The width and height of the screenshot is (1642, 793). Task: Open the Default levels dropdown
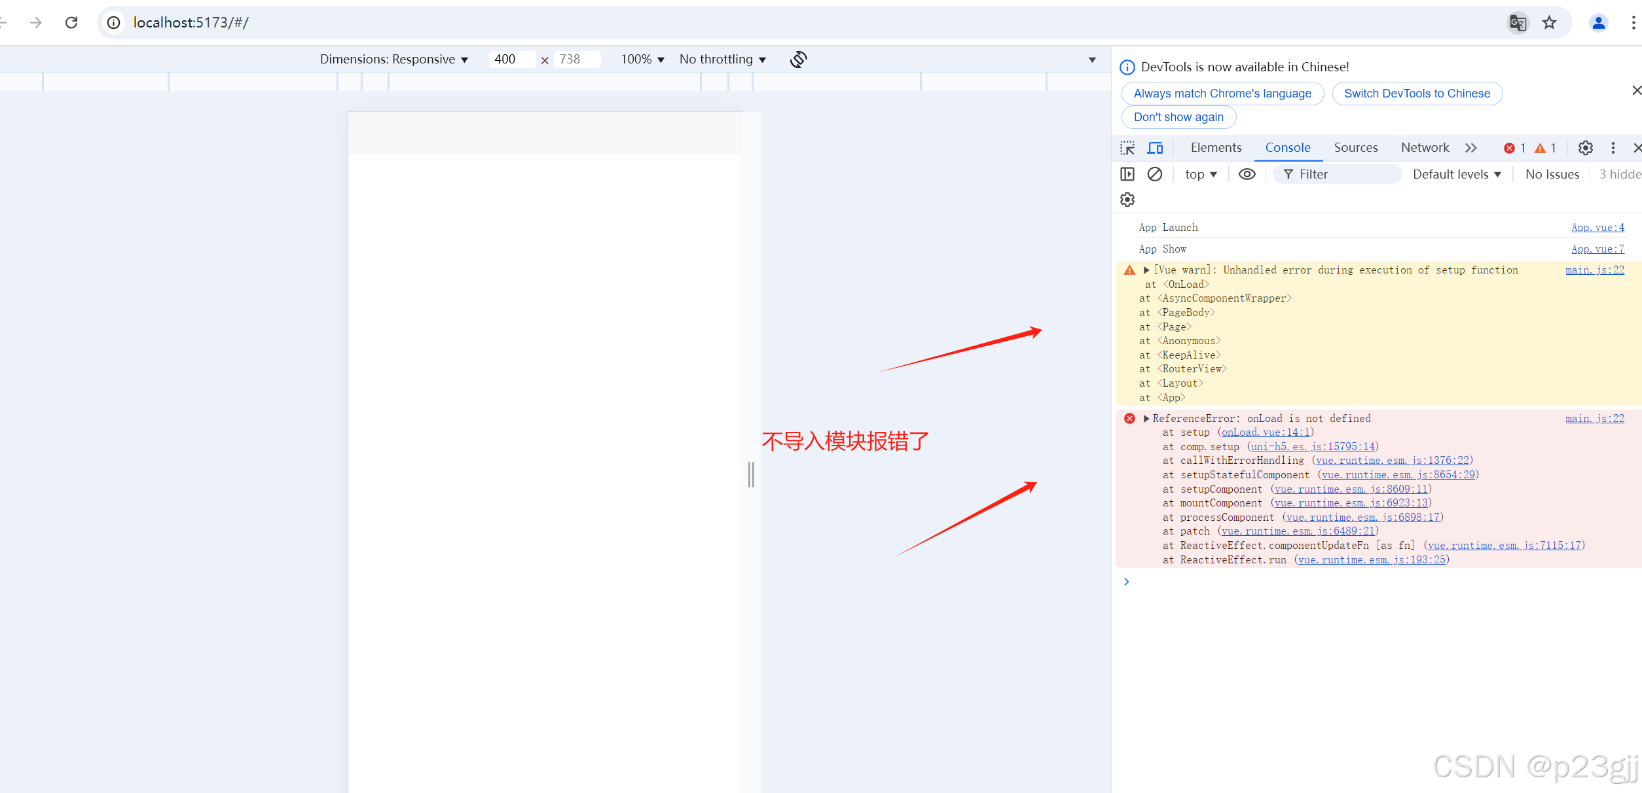pyautogui.click(x=1456, y=174)
